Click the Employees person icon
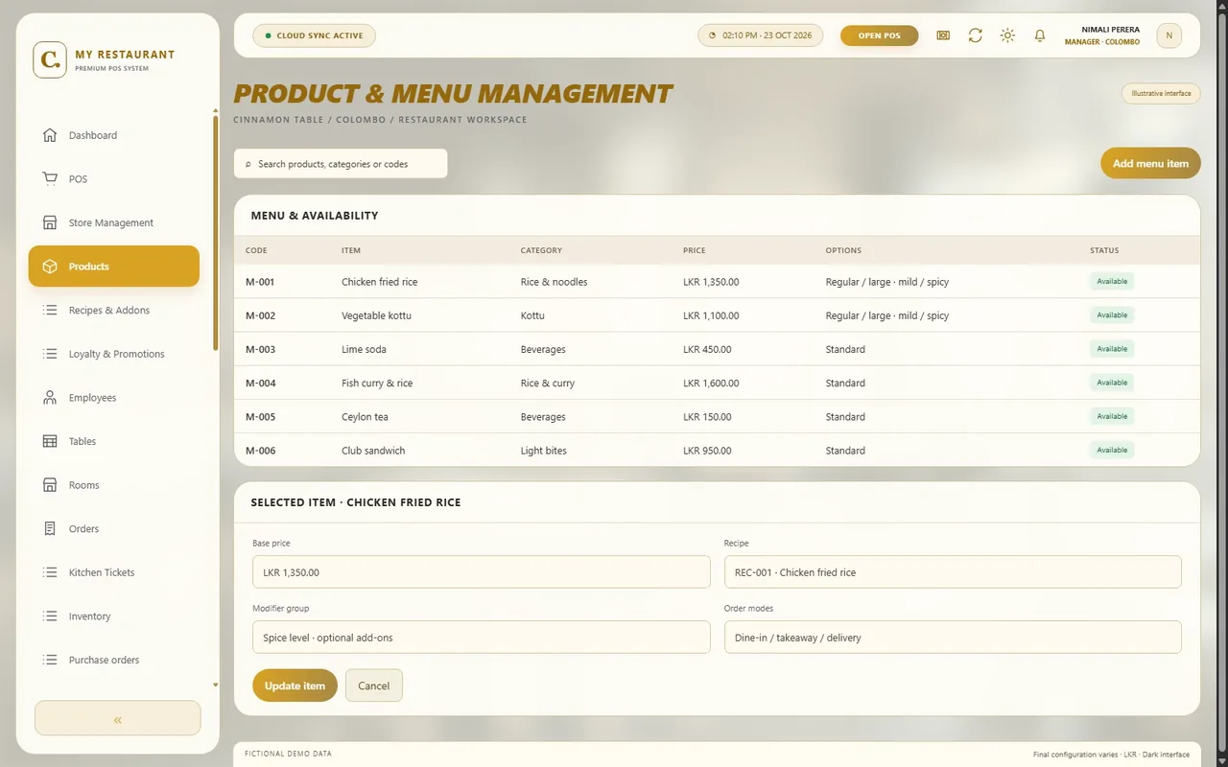Screen dimensions: 1228x767 [50, 398]
